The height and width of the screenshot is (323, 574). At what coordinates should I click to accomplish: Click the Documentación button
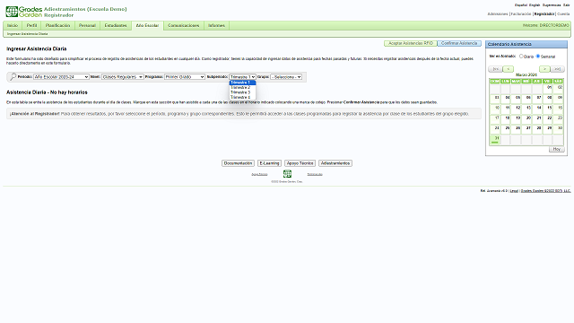pyautogui.click(x=238, y=163)
